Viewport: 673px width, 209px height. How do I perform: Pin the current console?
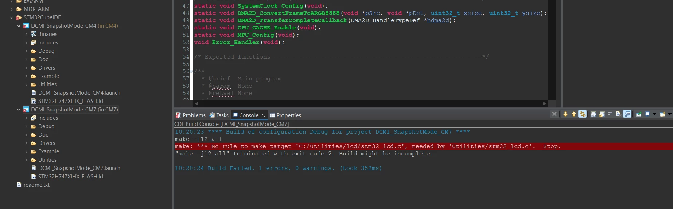coord(639,114)
